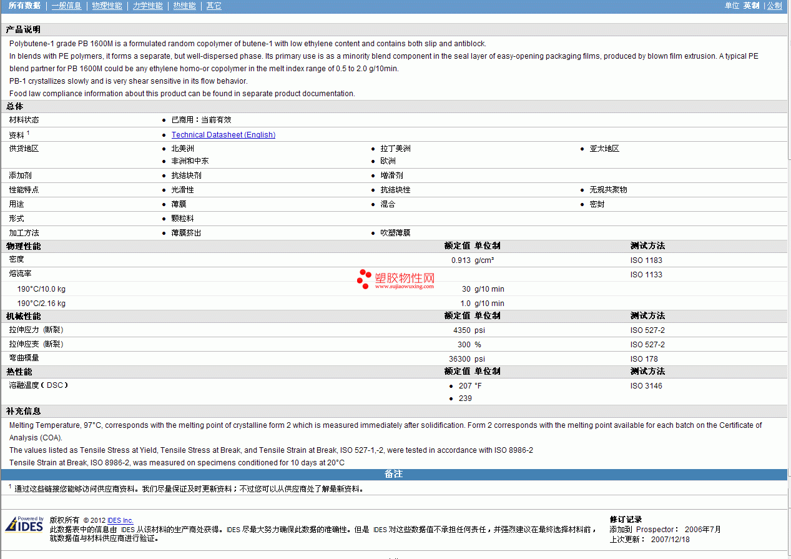
Task: Go to the 力学性能 tab
Action: click(x=148, y=6)
